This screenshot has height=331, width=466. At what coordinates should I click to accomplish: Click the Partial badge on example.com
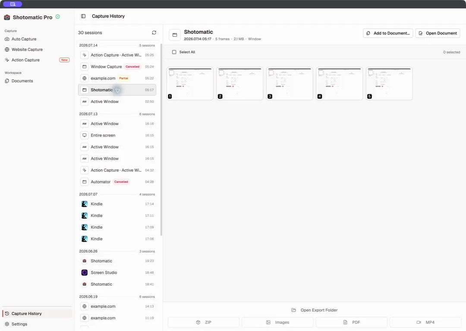[124, 78]
